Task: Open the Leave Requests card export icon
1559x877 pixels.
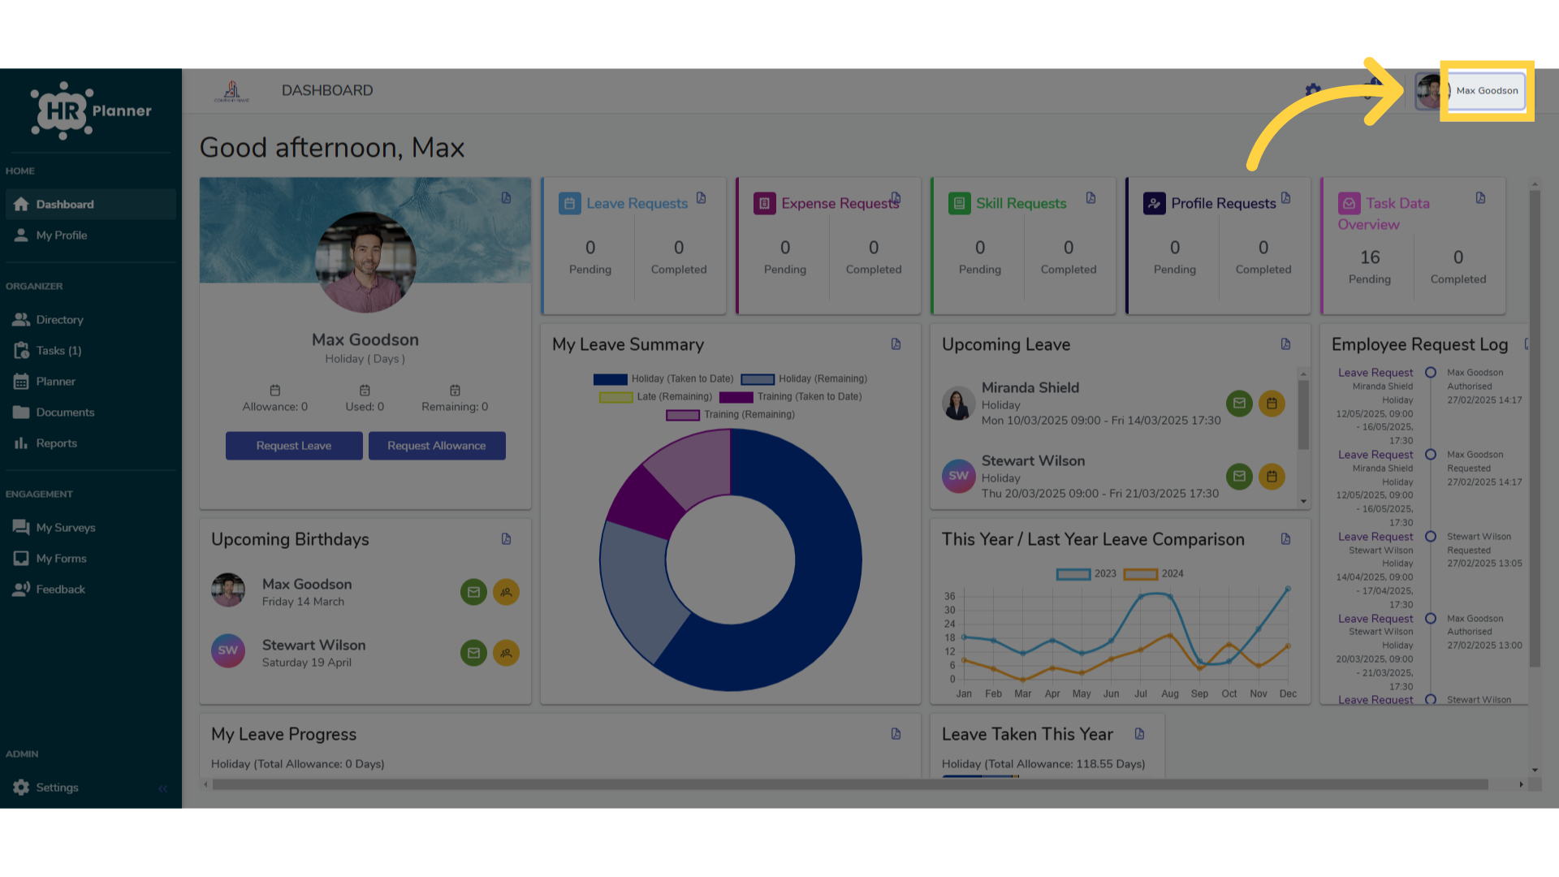Action: click(702, 198)
